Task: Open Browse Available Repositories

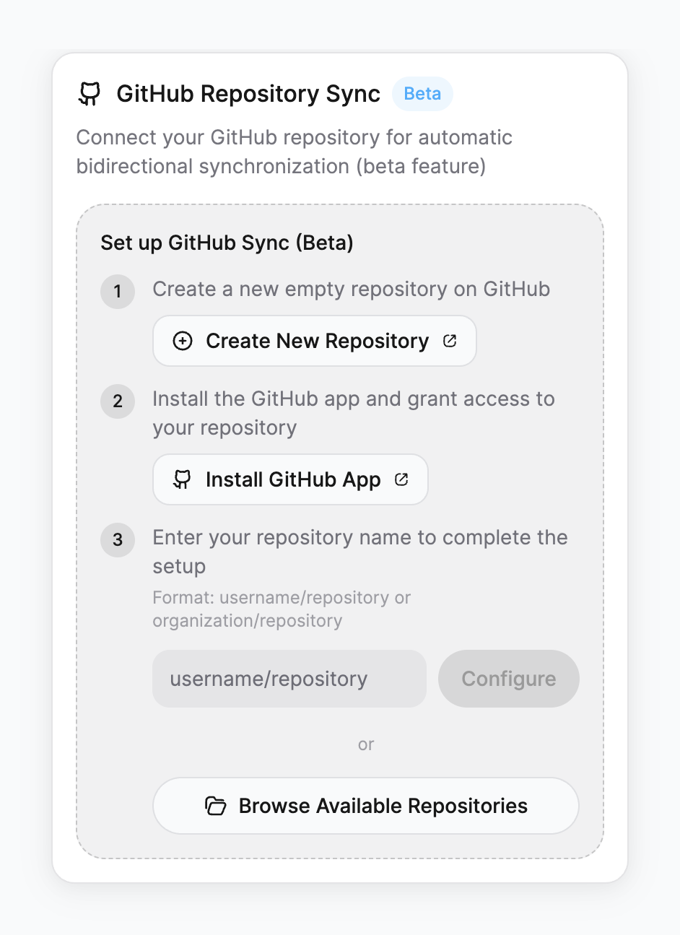Action: click(x=366, y=806)
